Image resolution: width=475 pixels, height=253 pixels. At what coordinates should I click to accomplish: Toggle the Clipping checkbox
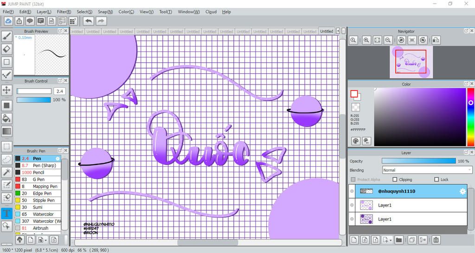coord(395,179)
